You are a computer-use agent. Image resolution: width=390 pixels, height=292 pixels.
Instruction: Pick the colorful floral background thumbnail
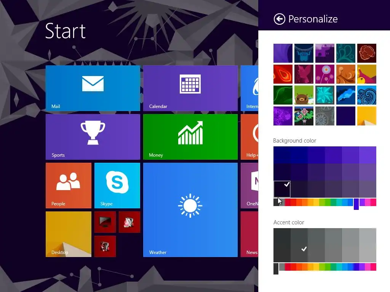(304, 116)
